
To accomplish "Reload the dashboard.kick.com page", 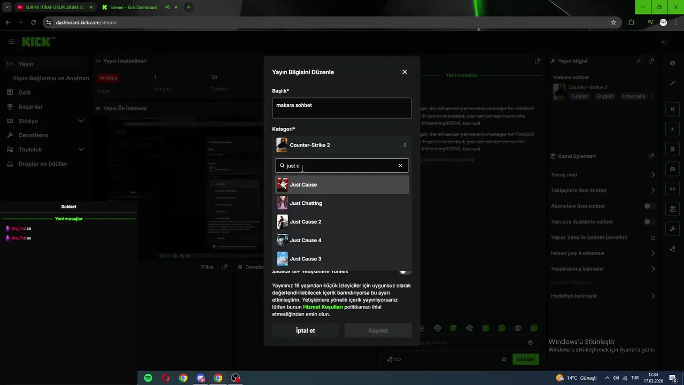I will coord(33,22).
